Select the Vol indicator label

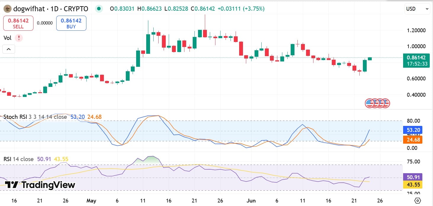(8, 38)
